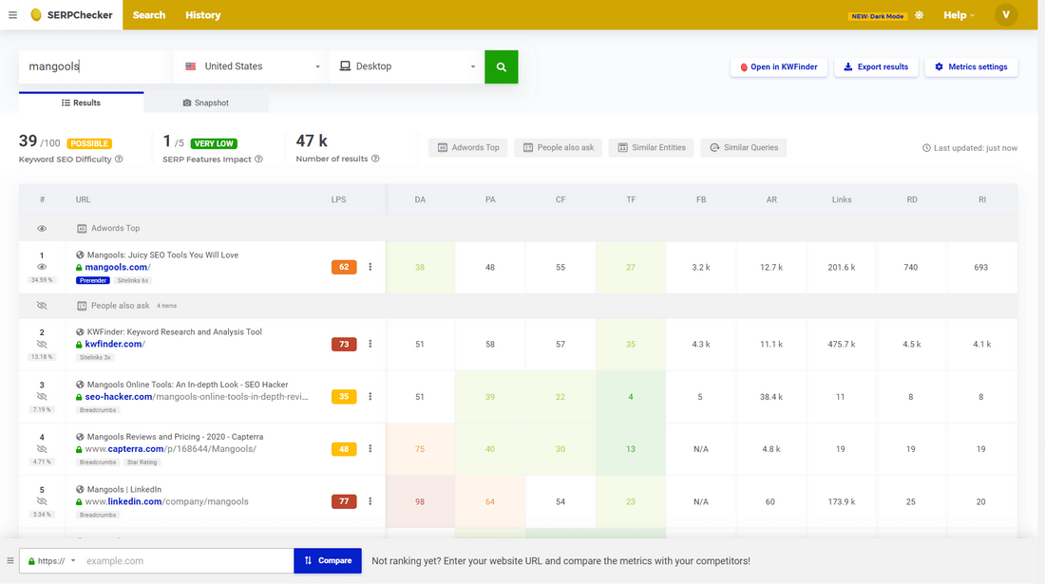The width and height of the screenshot is (1045, 584).
Task: Toggle visibility eye for result 1
Action: (x=42, y=267)
